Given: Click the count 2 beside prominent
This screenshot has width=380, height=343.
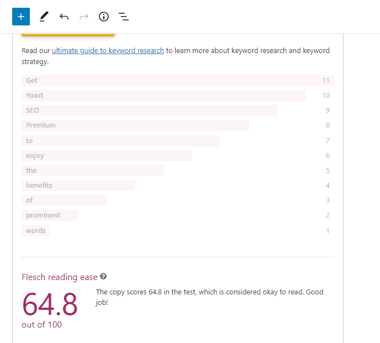Looking at the screenshot, I should 328,215.
